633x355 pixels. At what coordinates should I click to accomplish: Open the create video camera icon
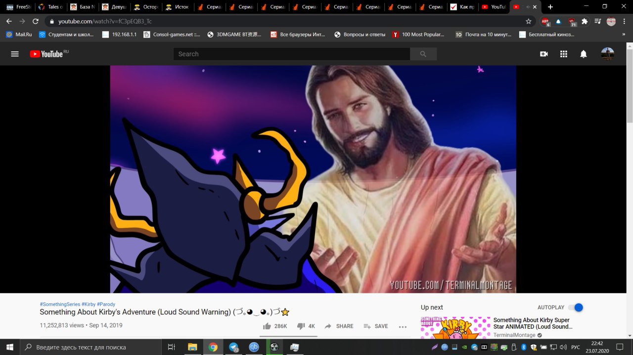coord(544,54)
